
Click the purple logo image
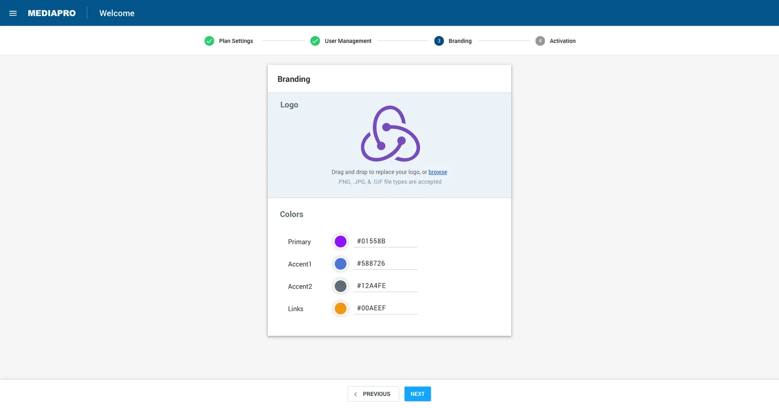(390, 133)
